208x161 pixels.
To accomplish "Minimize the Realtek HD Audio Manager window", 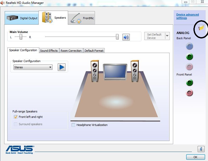I will tap(186, 2).
